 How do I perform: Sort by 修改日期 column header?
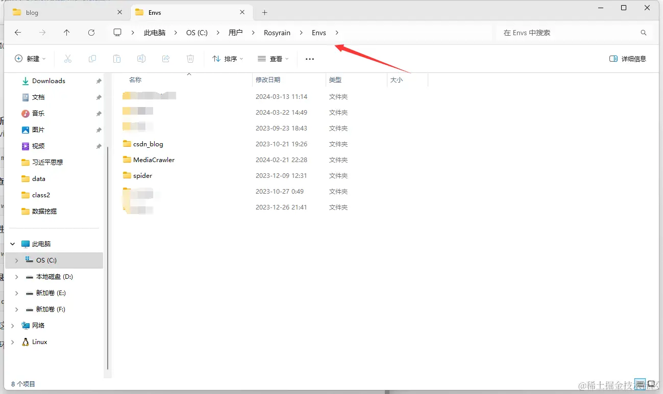268,80
